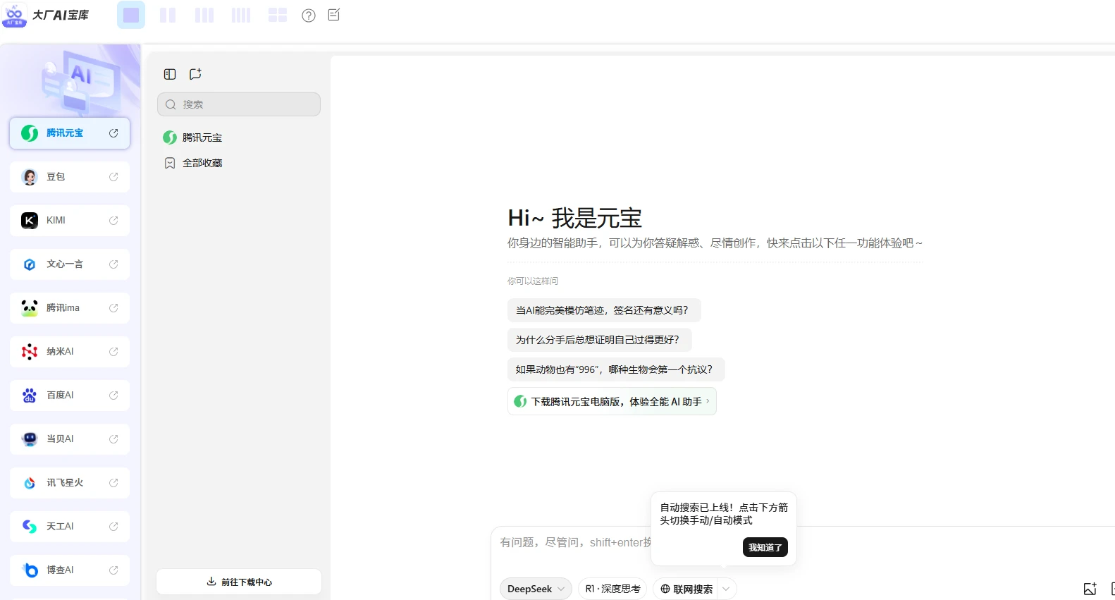Open 豆包 in external window icon
1115x600 pixels.
pyautogui.click(x=113, y=177)
